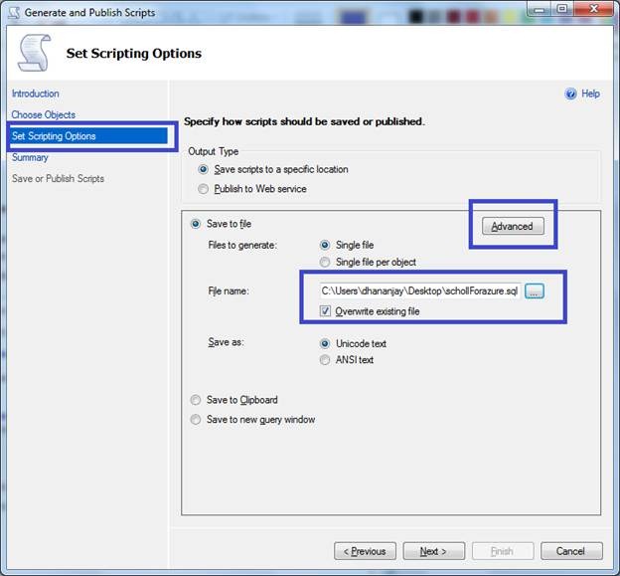Viewport: 620px width, 576px height.
Task: Click the Help question mark icon
Action: coord(570,94)
